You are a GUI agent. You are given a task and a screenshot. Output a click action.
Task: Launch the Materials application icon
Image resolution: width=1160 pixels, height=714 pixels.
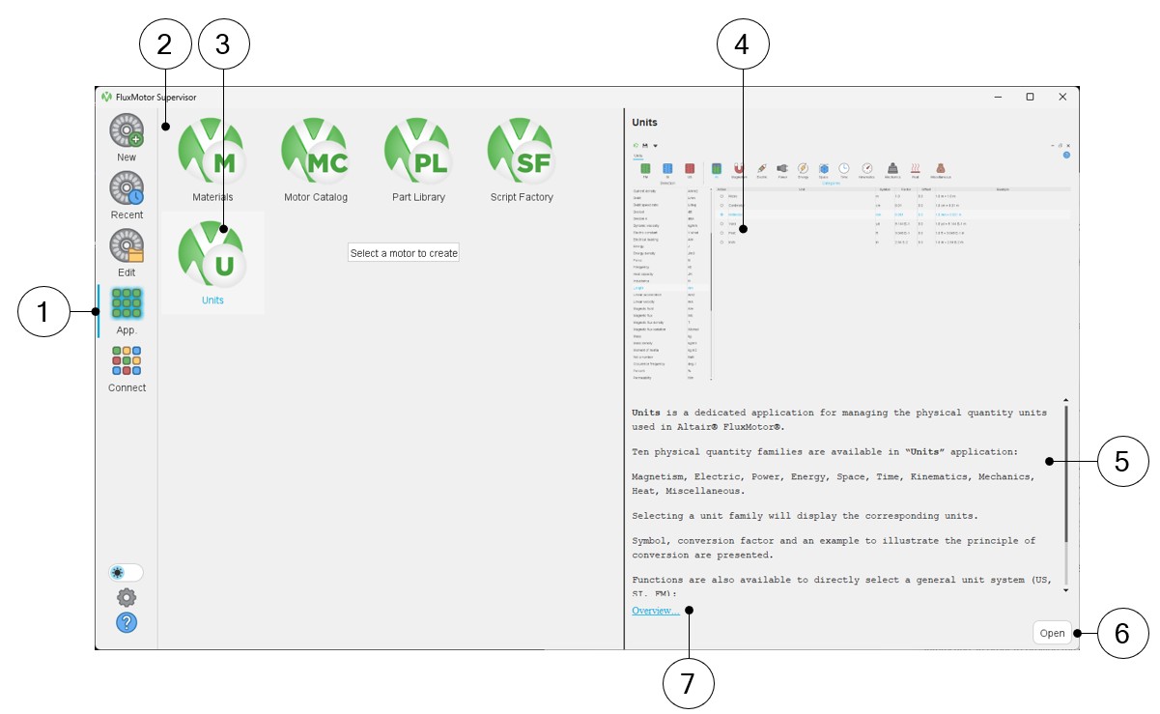point(212,160)
